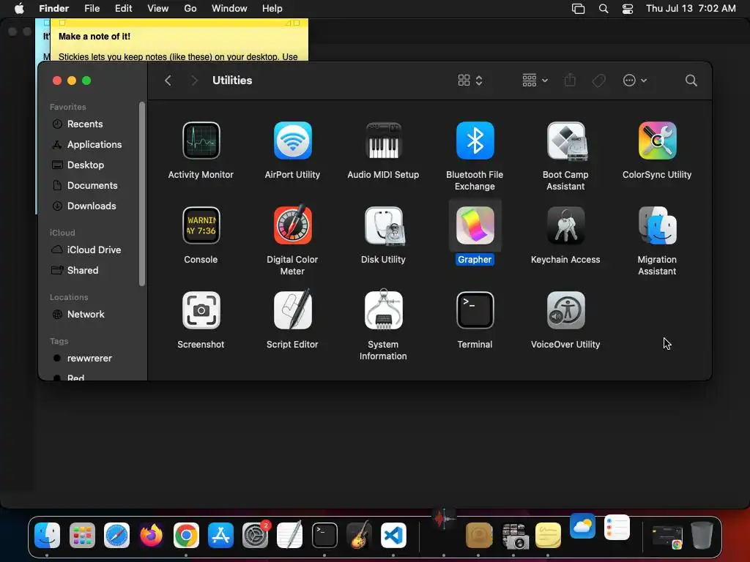Open the More actions ellipsis menu
The image size is (750, 562).
coord(635,80)
